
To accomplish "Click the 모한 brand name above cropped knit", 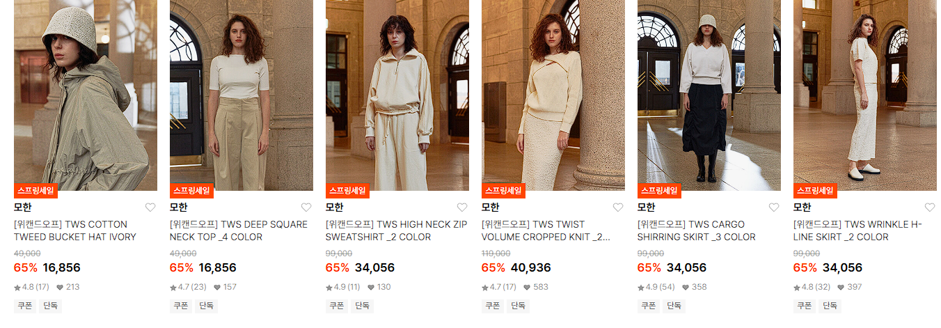I will [491, 208].
